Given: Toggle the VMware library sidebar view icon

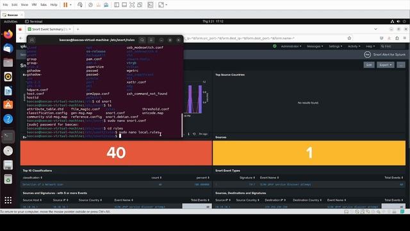Looking at the screenshot, I should pyautogui.click(x=117, y=4).
